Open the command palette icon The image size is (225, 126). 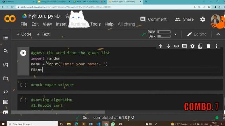click(6, 102)
